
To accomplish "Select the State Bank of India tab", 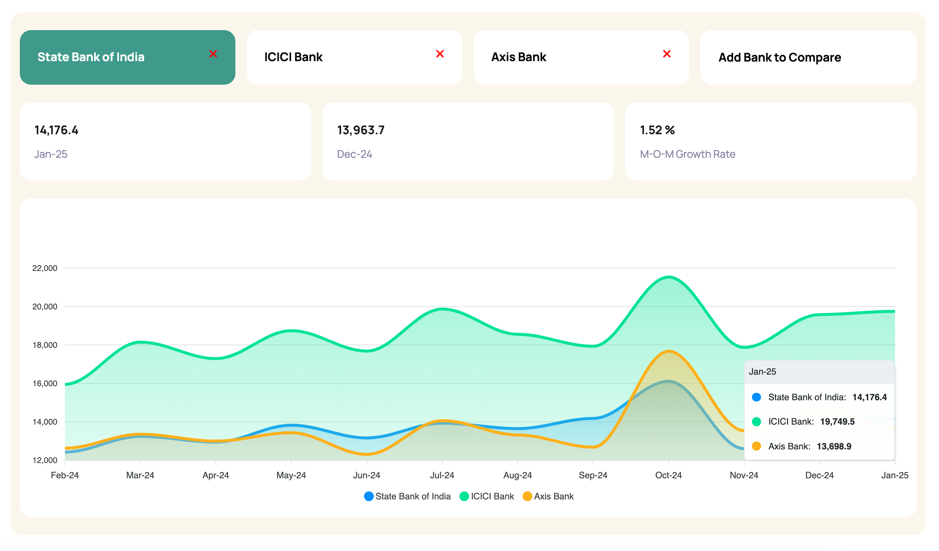I will 91,57.
